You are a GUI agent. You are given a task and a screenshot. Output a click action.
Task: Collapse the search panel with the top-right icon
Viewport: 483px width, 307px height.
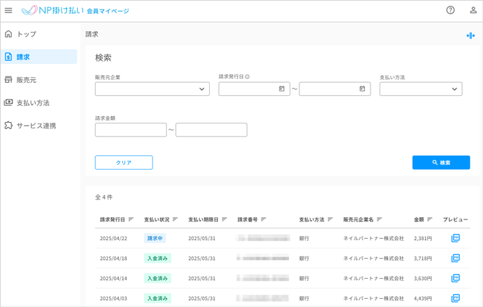click(x=471, y=36)
